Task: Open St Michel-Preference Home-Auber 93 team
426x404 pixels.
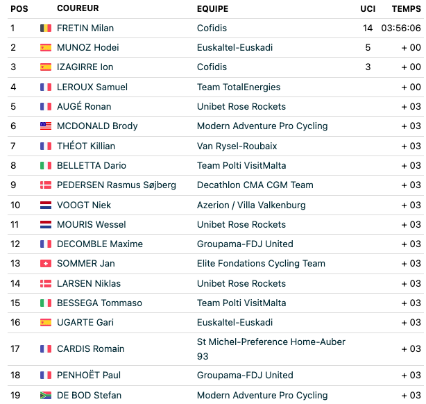Action: click(x=271, y=348)
